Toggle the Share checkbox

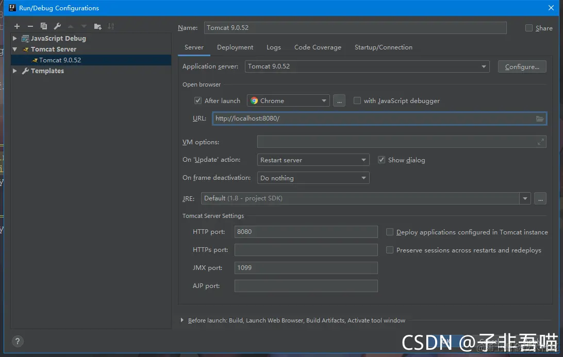(x=529, y=28)
